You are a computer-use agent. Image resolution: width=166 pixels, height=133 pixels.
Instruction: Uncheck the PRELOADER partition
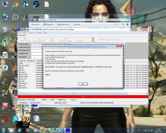[20, 66]
